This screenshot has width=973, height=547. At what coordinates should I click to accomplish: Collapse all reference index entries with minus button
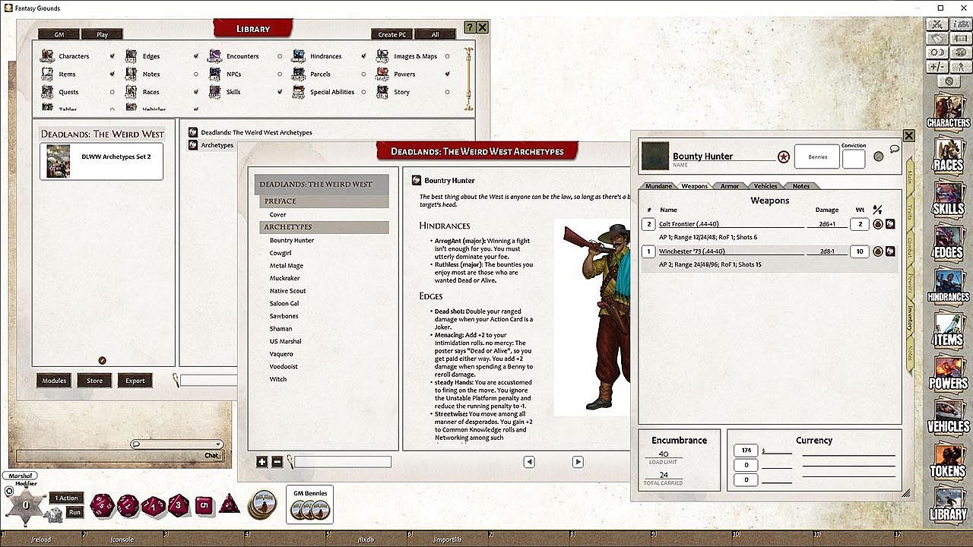click(x=277, y=462)
